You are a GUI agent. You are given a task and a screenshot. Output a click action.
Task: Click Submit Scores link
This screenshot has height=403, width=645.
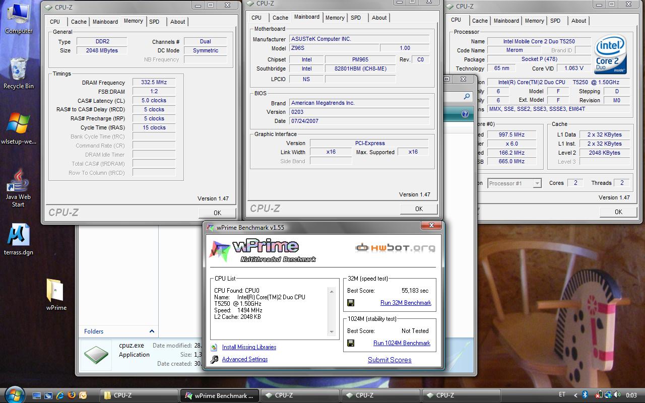(390, 360)
